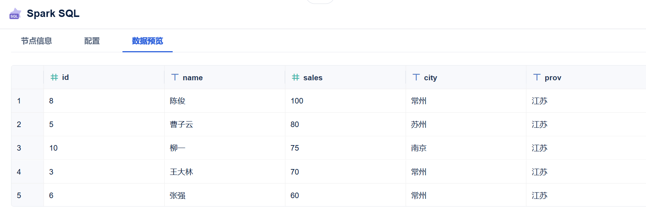The image size is (646, 211).
Task: Click the text type icon beside prov
Action: click(x=537, y=77)
